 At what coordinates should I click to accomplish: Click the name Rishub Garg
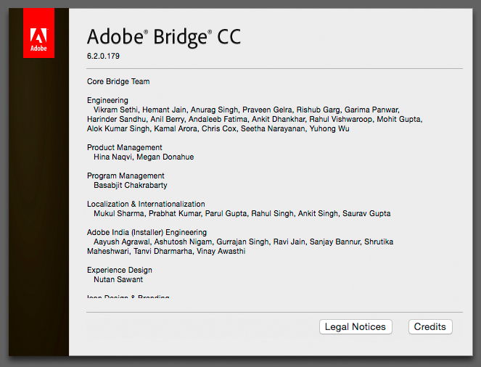point(318,110)
